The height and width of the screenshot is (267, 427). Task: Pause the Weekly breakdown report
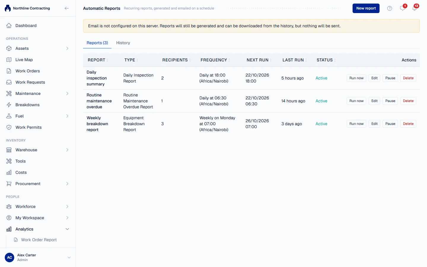coord(390,124)
